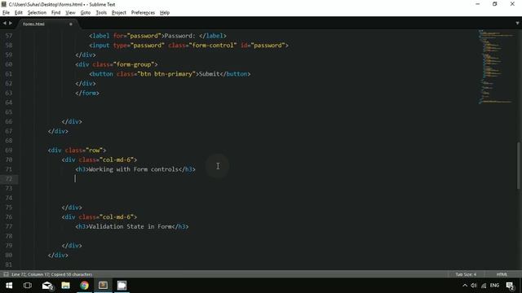Open the File menu

(x=6, y=13)
